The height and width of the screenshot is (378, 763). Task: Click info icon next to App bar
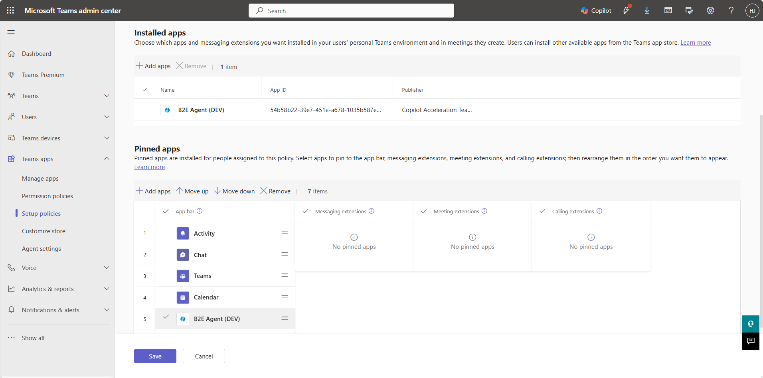tap(200, 211)
